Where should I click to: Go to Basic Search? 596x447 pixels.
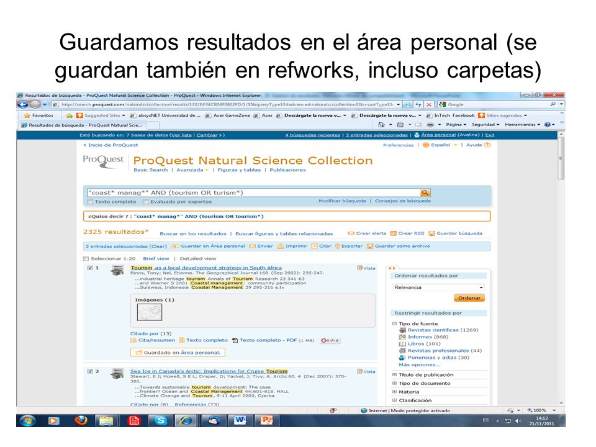click(x=150, y=170)
